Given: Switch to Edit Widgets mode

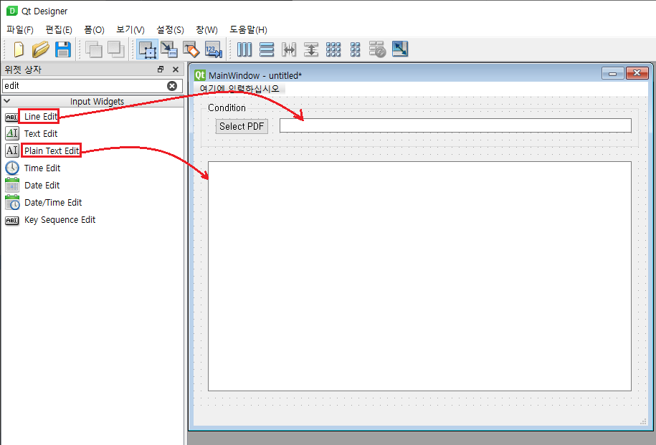Looking at the screenshot, I should (147, 49).
